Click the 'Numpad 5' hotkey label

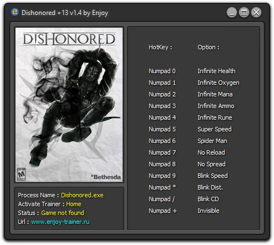point(162,129)
